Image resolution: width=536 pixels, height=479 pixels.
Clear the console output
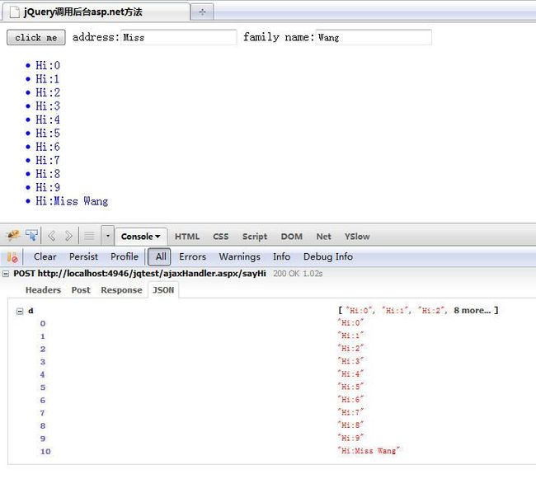tap(45, 256)
